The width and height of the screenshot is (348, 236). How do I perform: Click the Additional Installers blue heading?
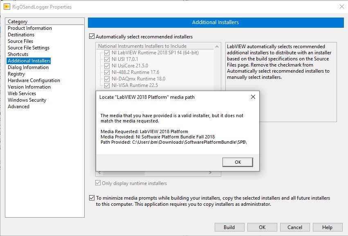click(216, 22)
